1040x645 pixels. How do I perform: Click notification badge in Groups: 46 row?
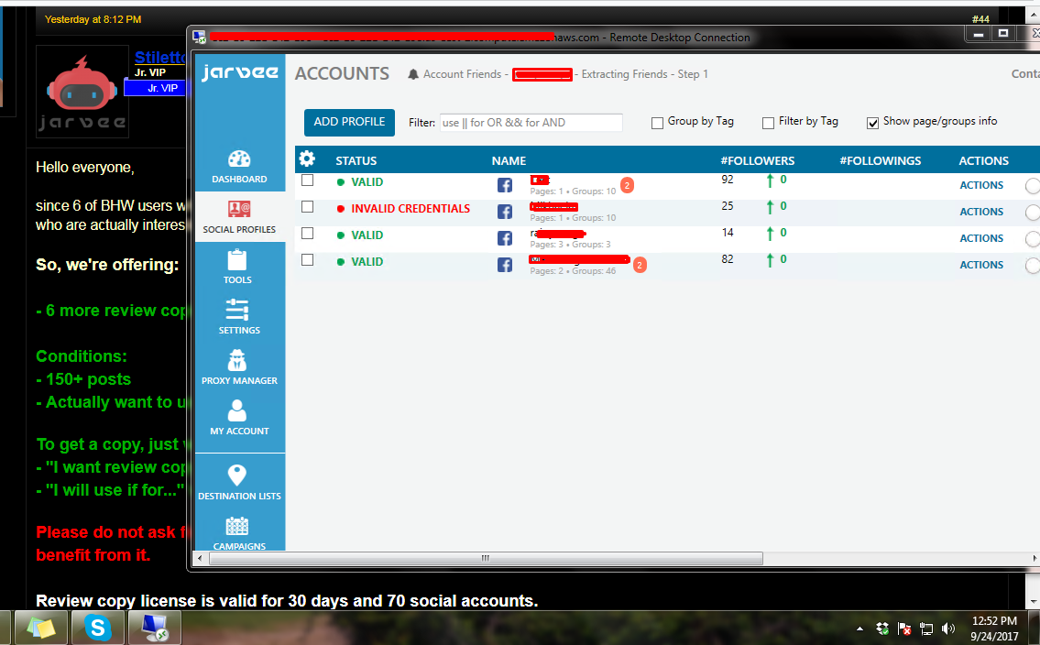coord(640,265)
